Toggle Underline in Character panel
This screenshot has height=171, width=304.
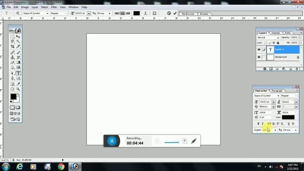tap(289, 123)
